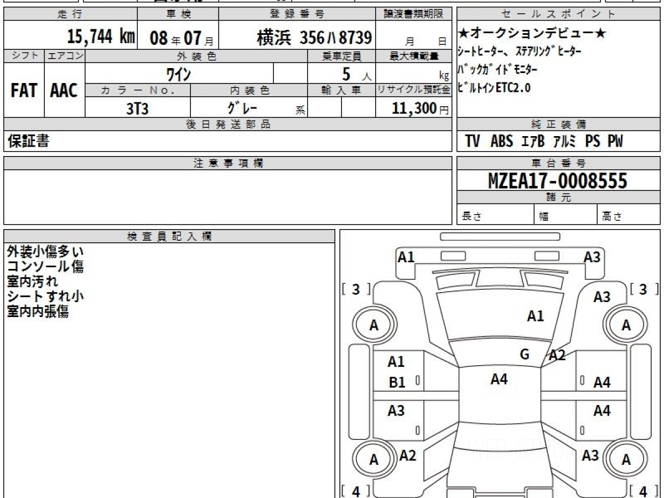Select chassis number MZEA17-0008555
Image resolution: width=664 pixels, height=498 pixels.
[x=558, y=180]
